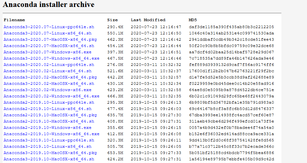Select timestamp 2019-10-15 09:26:13
This screenshot has height=163, width=307.
(x=156, y=102)
